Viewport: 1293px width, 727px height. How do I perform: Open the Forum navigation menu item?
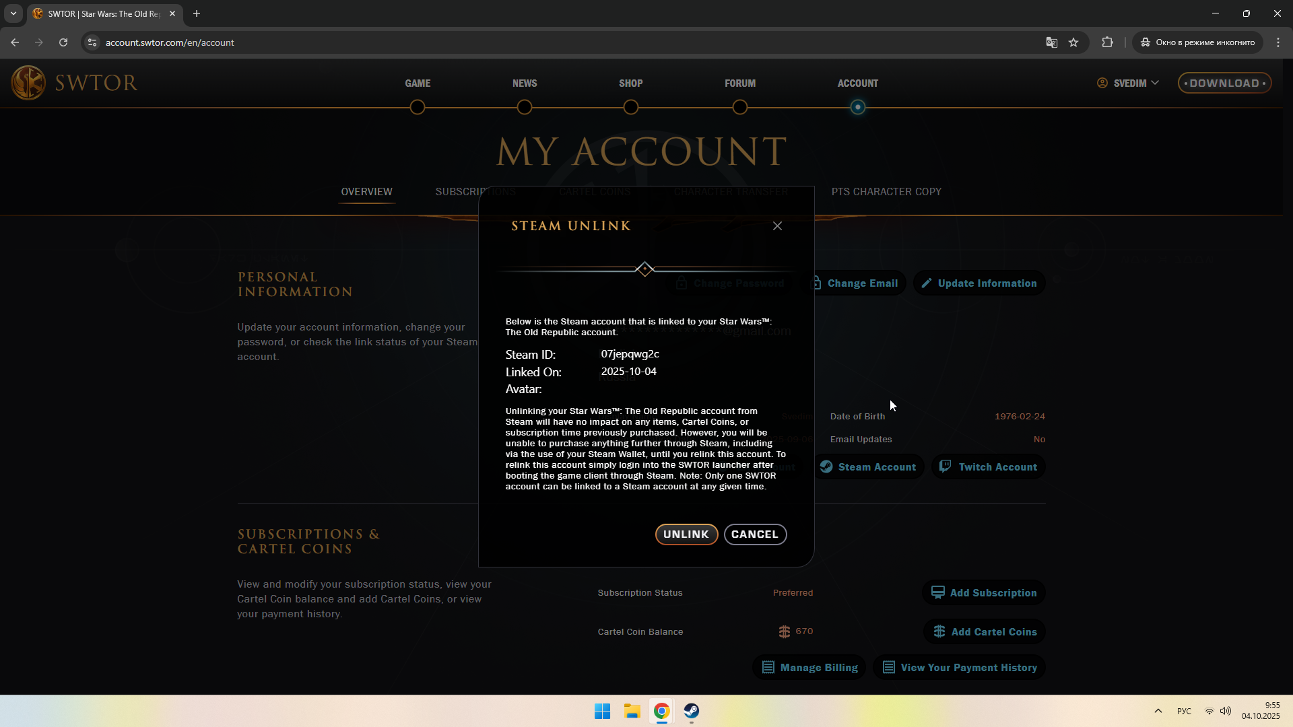[x=739, y=83]
